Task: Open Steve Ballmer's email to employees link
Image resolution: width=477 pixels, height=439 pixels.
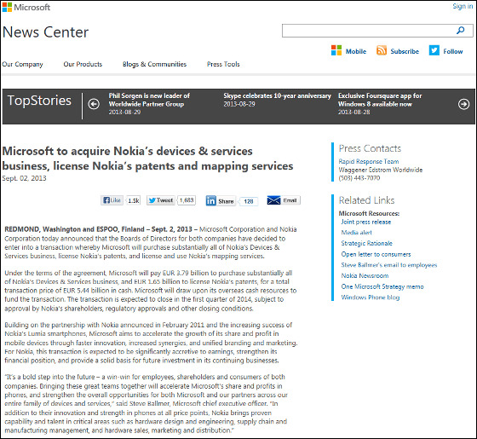Action: click(389, 265)
